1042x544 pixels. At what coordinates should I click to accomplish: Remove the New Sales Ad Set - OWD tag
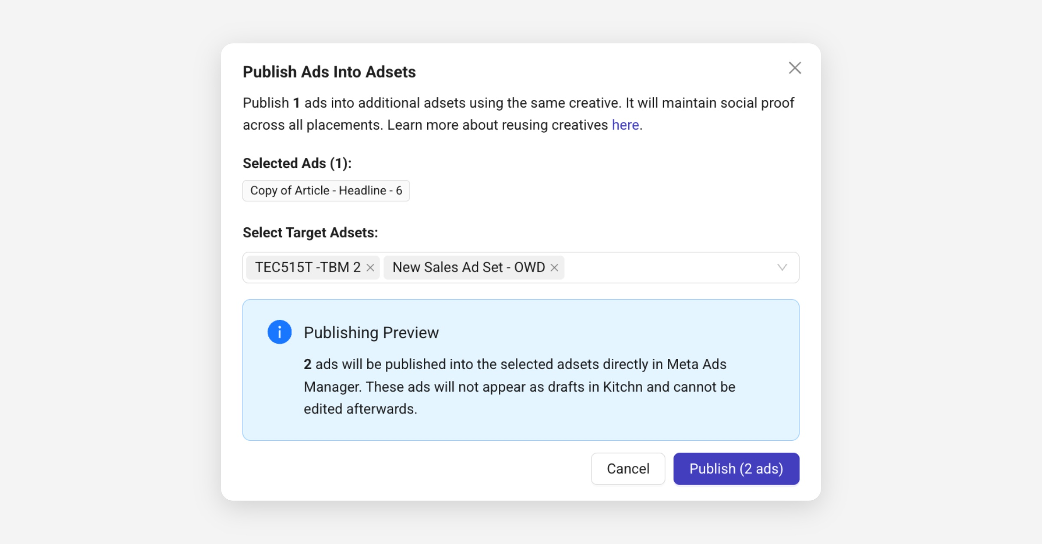pos(554,268)
